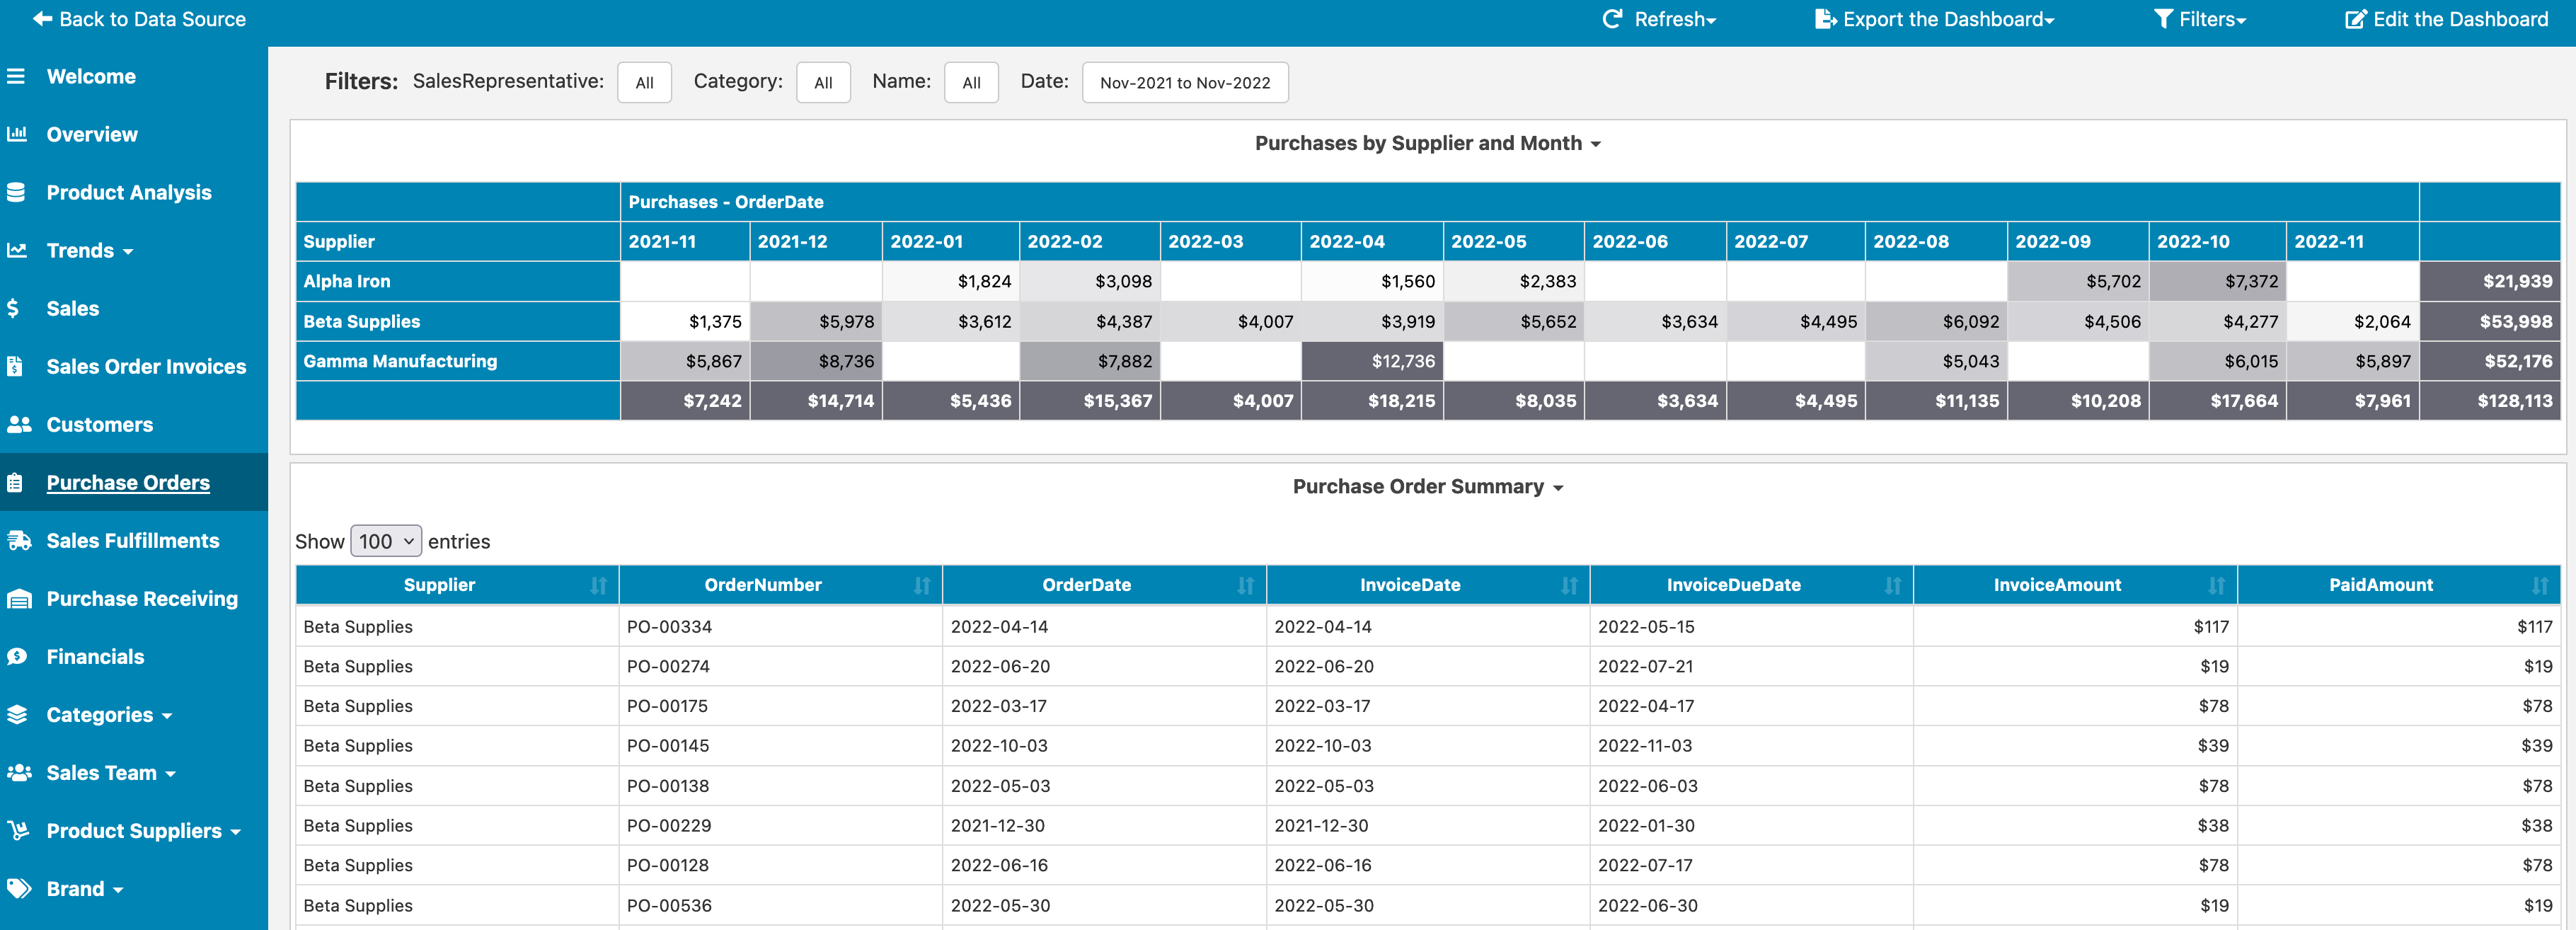
Task: Click the Category All filter button
Action: coord(823,82)
